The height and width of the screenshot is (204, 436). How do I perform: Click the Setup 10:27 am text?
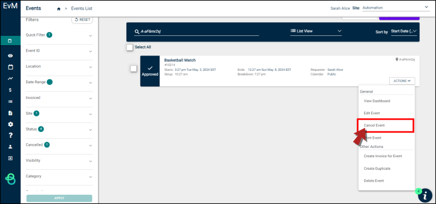(x=176, y=75)
